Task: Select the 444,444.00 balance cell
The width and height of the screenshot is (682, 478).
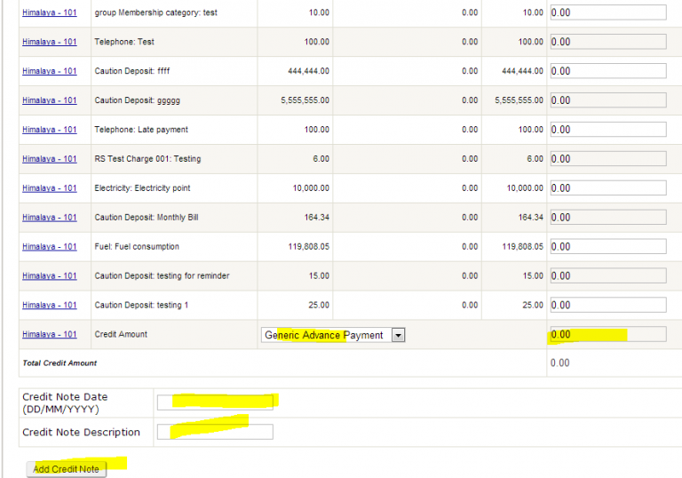Action: tap(522, 71)
